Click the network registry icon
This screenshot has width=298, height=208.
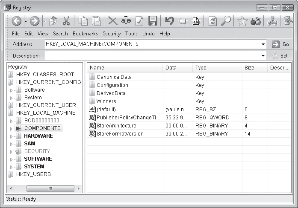point(272,21)
